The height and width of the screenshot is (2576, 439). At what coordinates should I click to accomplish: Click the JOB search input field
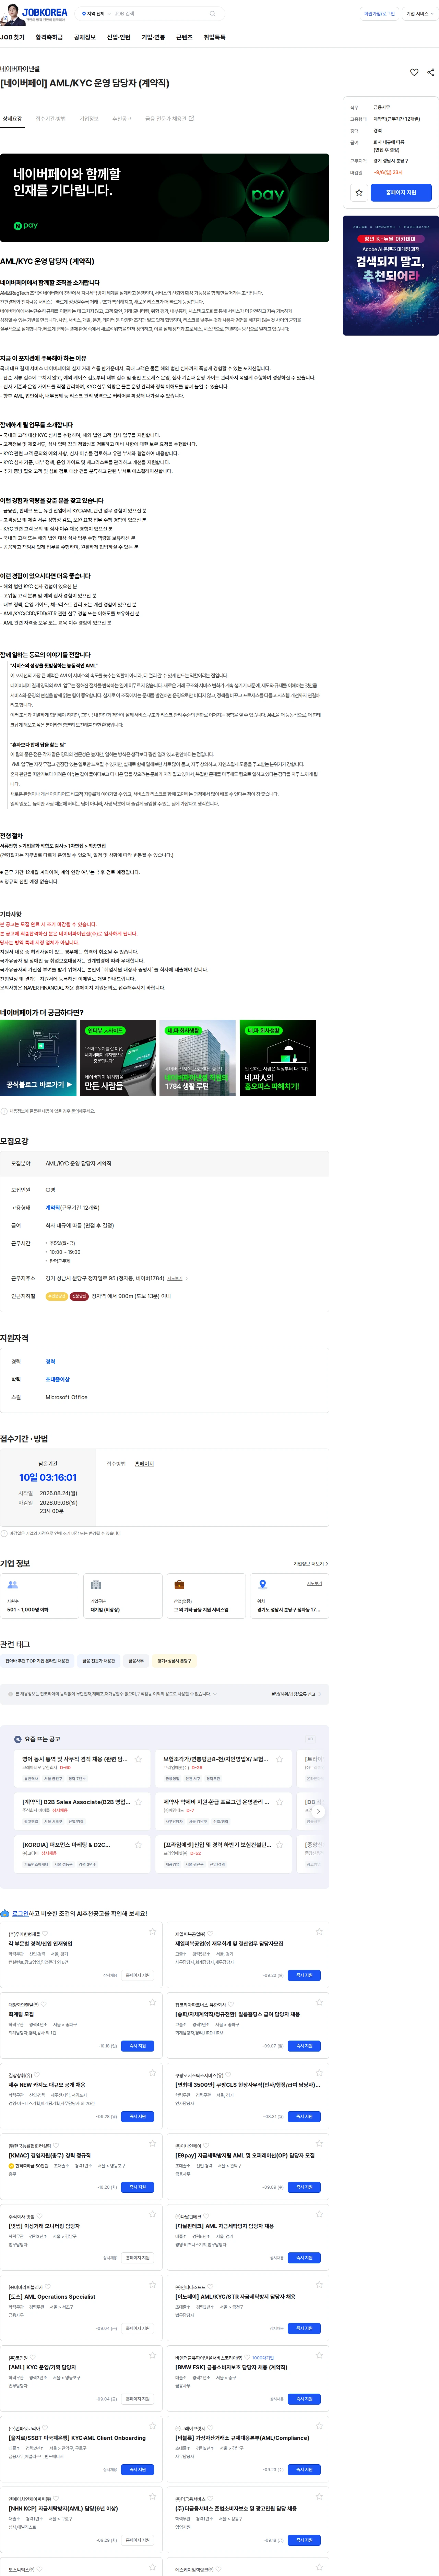pyautogui.click(x=158, y=14)
